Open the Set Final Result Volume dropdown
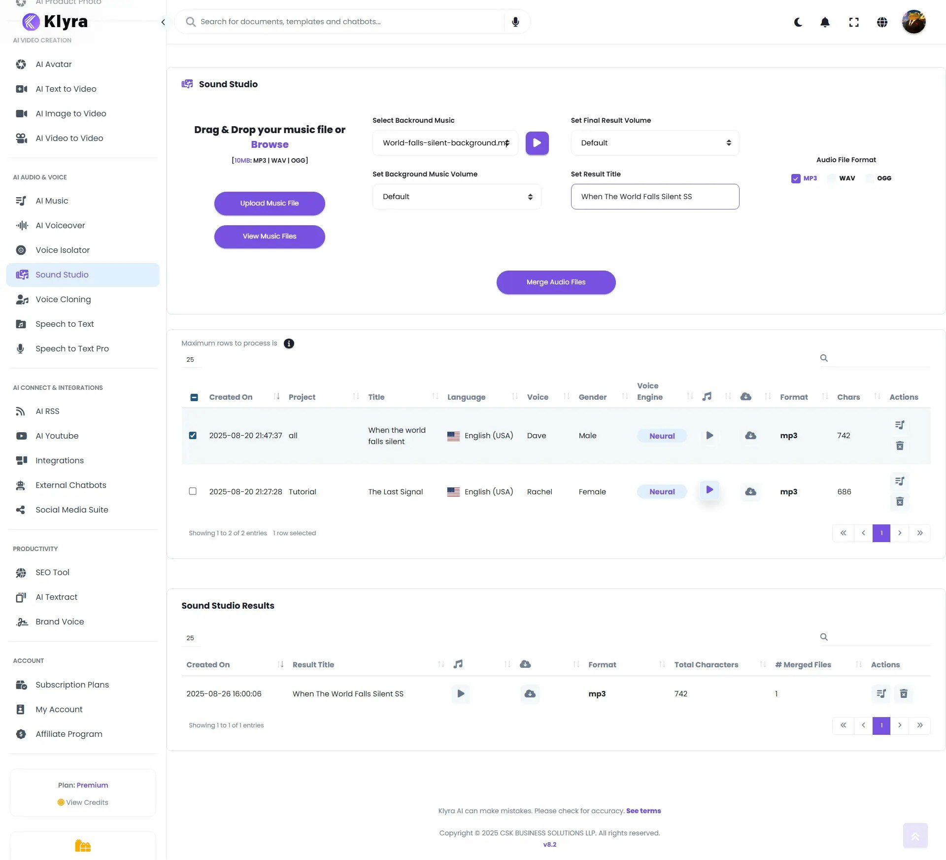This screenshot has width=946, height=860. click(x=654, y=142)
